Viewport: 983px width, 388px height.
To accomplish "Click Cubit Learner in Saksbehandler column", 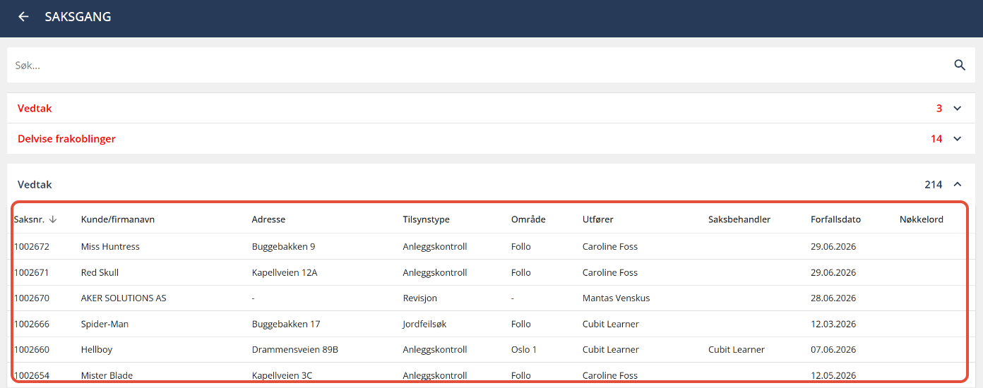I will [737, 350].
